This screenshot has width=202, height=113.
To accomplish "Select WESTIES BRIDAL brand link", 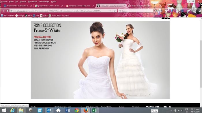I will point(43,46).
